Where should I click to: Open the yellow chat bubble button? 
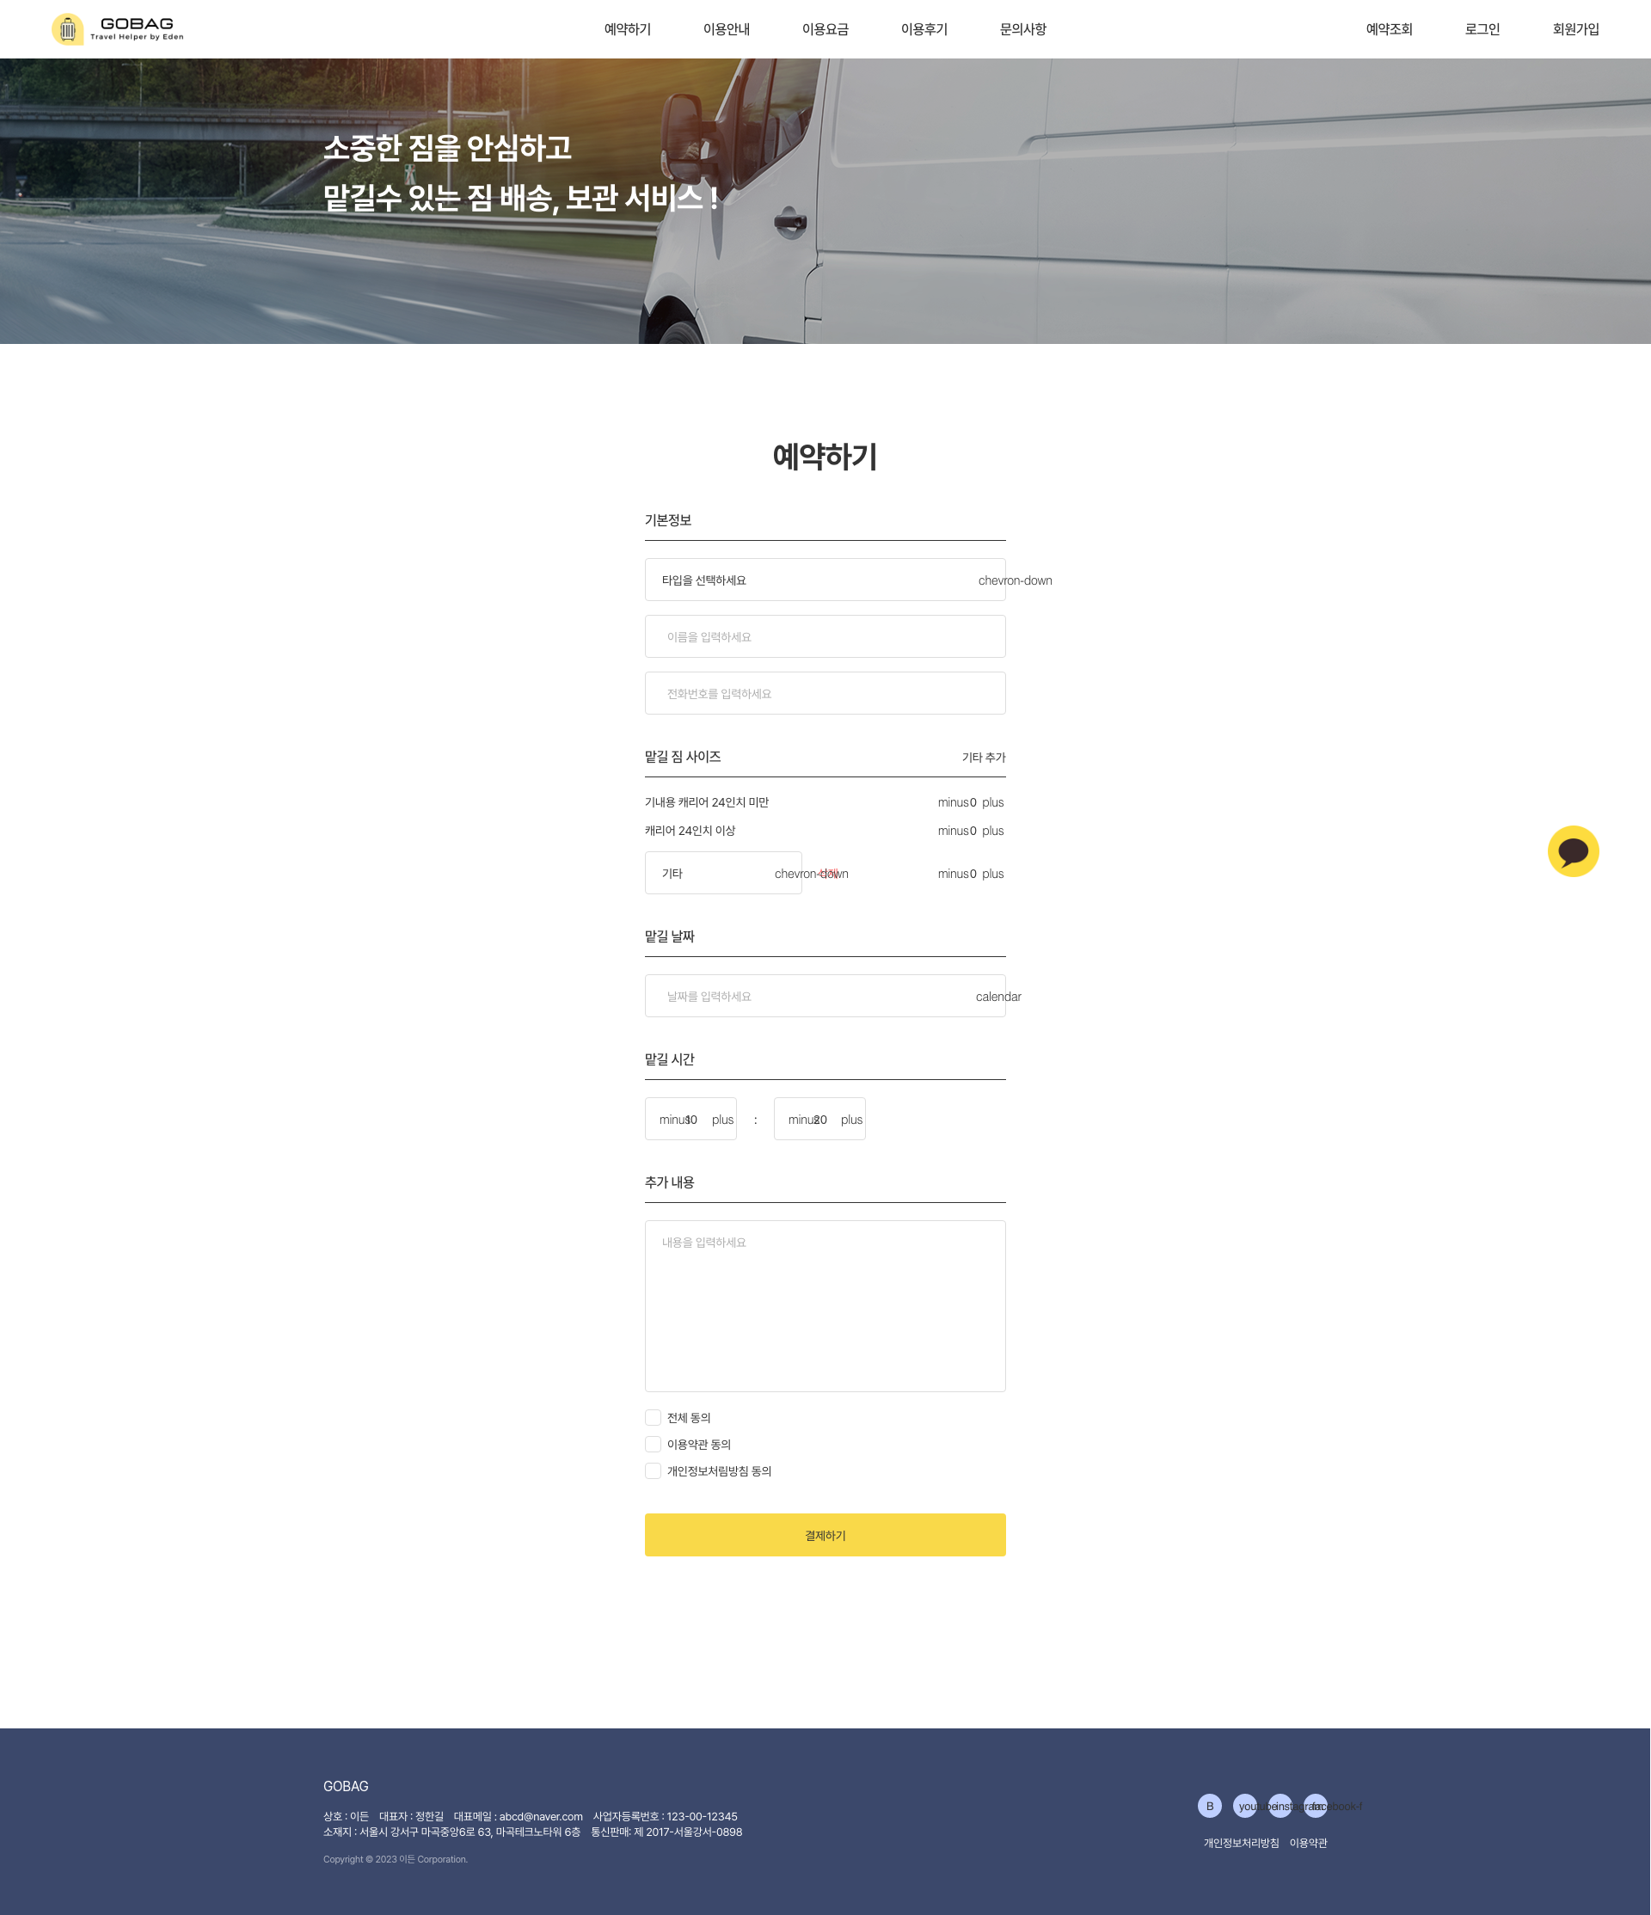[1573, 851]
